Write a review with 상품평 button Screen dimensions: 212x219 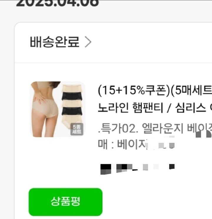coord(66,202)
